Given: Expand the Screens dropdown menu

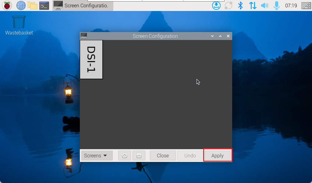Looking at the screenshot, I should [x=97, y=156].
